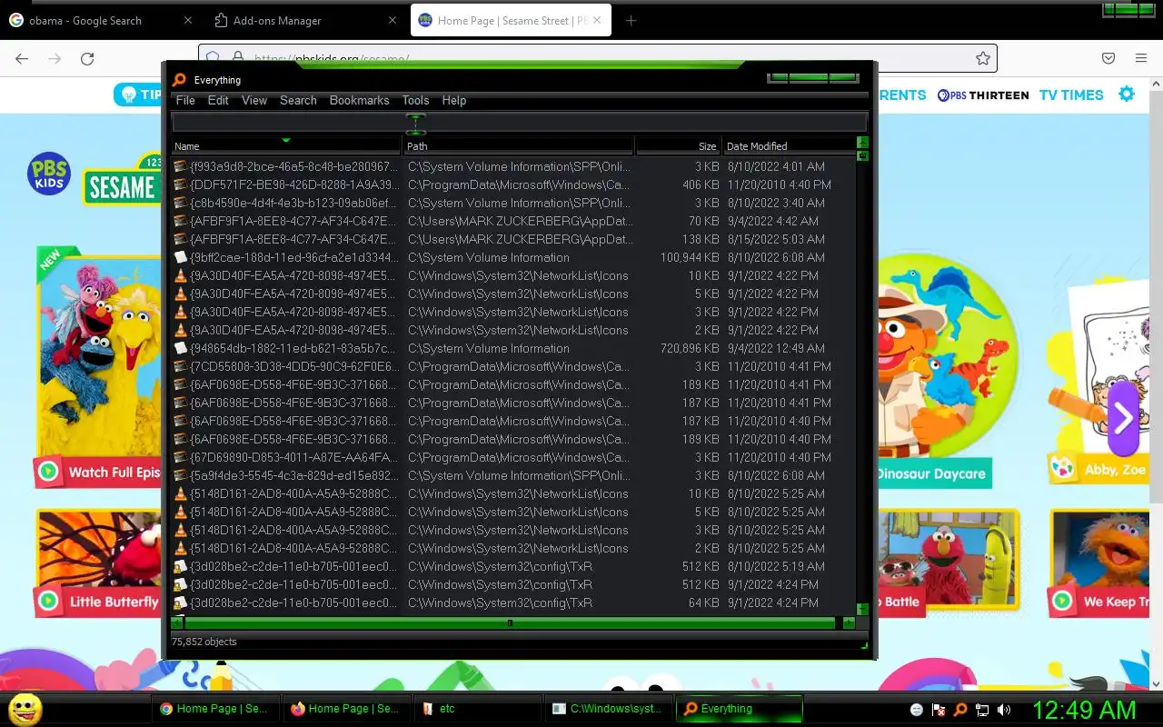The image size is (1163, 727).
Task: Open the Bookmarks menu in Everything
Action: click(x=359, y=100)
